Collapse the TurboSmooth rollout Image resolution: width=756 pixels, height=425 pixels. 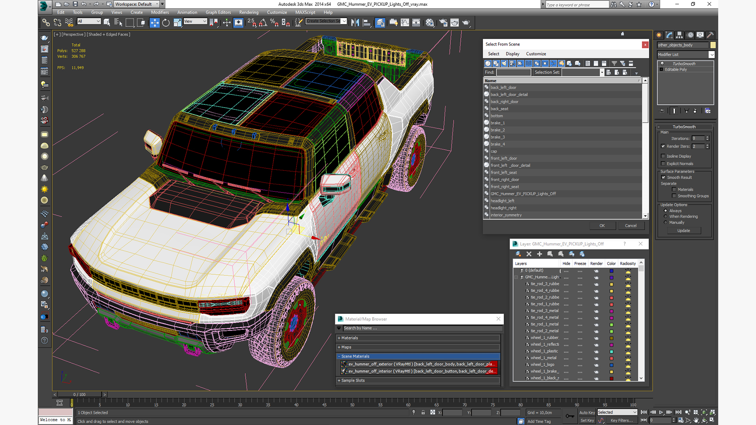coord(684,127)
